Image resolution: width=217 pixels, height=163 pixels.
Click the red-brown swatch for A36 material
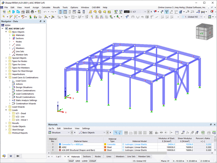tap(60, 150)
